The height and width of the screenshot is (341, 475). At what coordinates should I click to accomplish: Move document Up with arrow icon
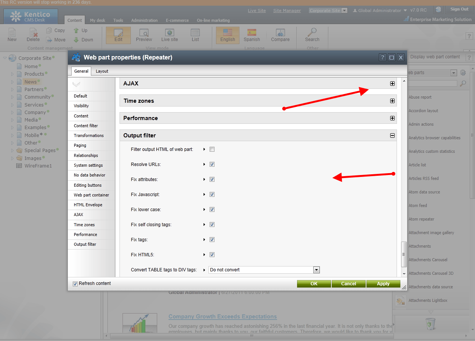pos(76,30)
